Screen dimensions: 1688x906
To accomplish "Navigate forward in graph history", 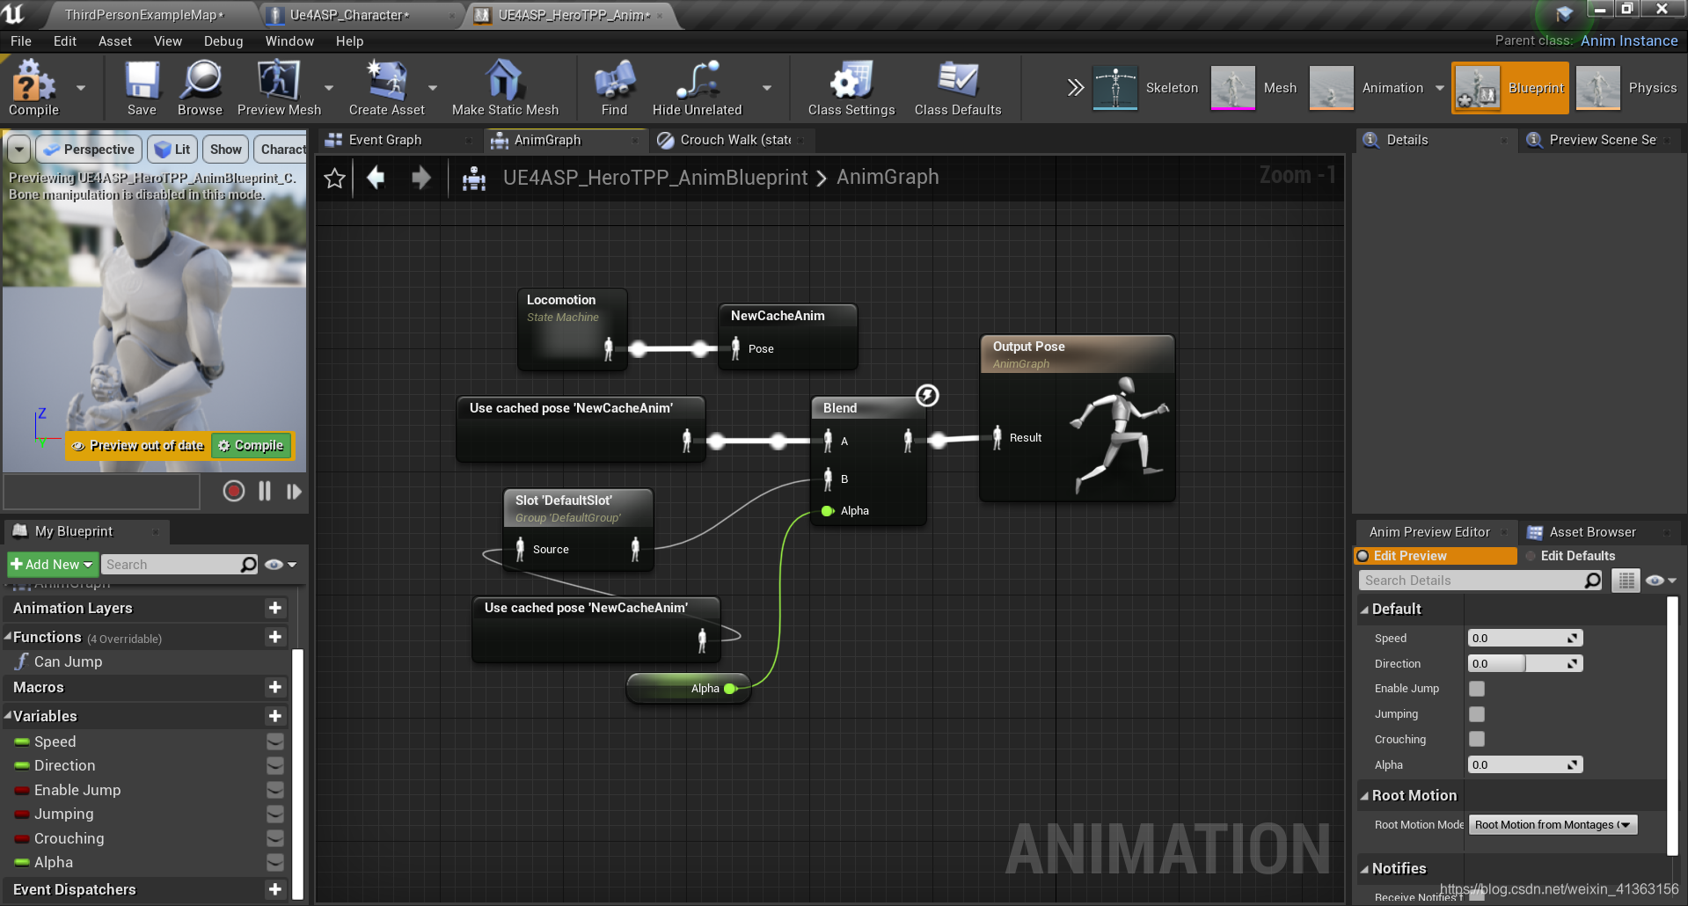I will coord(421,178).
